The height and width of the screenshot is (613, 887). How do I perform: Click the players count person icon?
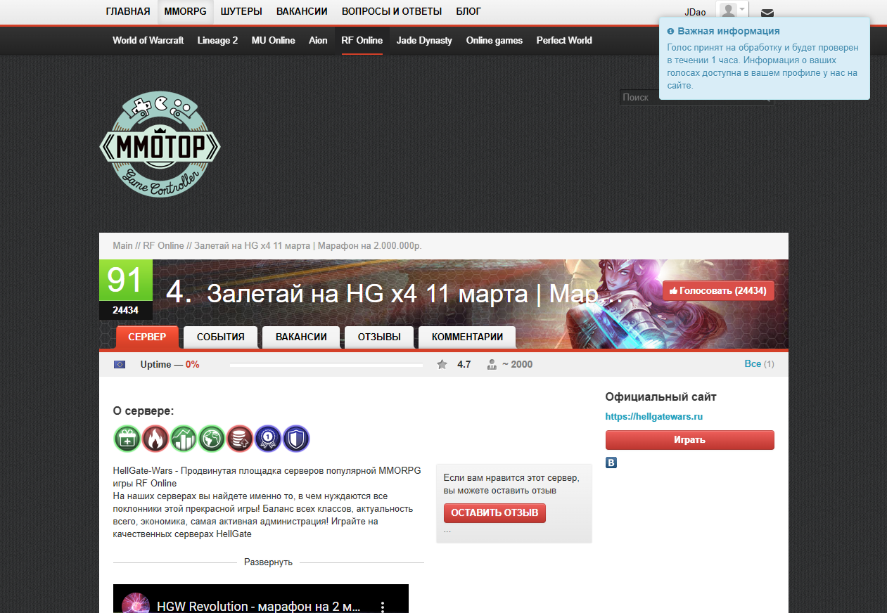tap(492, 364)
